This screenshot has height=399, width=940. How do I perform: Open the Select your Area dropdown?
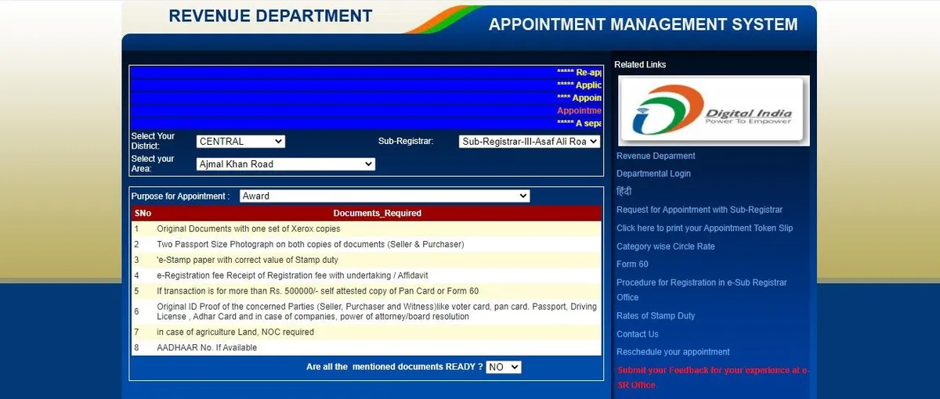click(x=286, y=164)
